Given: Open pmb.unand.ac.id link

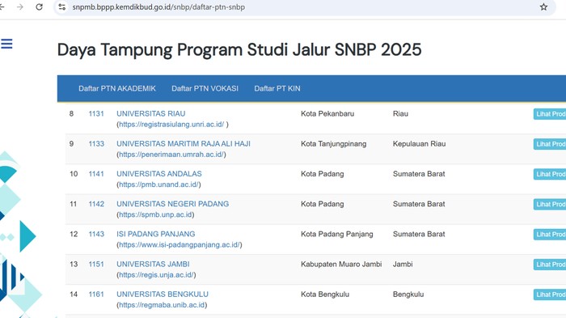Looking at the screenshot, I should click(x=158, y=184).
